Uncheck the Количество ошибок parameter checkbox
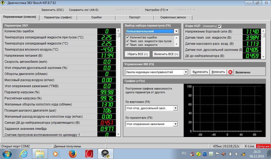The height and width of the screenshot is (159, 271). click(x=127, y=38)
